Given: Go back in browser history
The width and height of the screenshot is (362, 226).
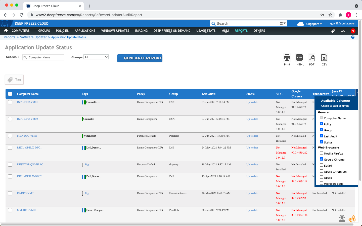Looking at the screenshot, I should (6, 15).
